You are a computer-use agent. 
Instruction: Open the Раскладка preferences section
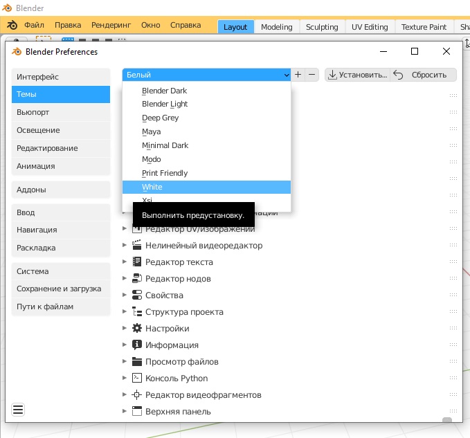[x=61, y=248]
